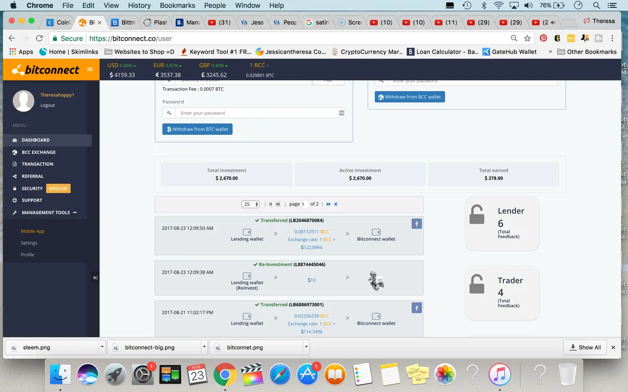Open Spotlight search in the menu bar
Image resolution: width=628 pixels, height=392 pixels.
click(x=597, y=5)
